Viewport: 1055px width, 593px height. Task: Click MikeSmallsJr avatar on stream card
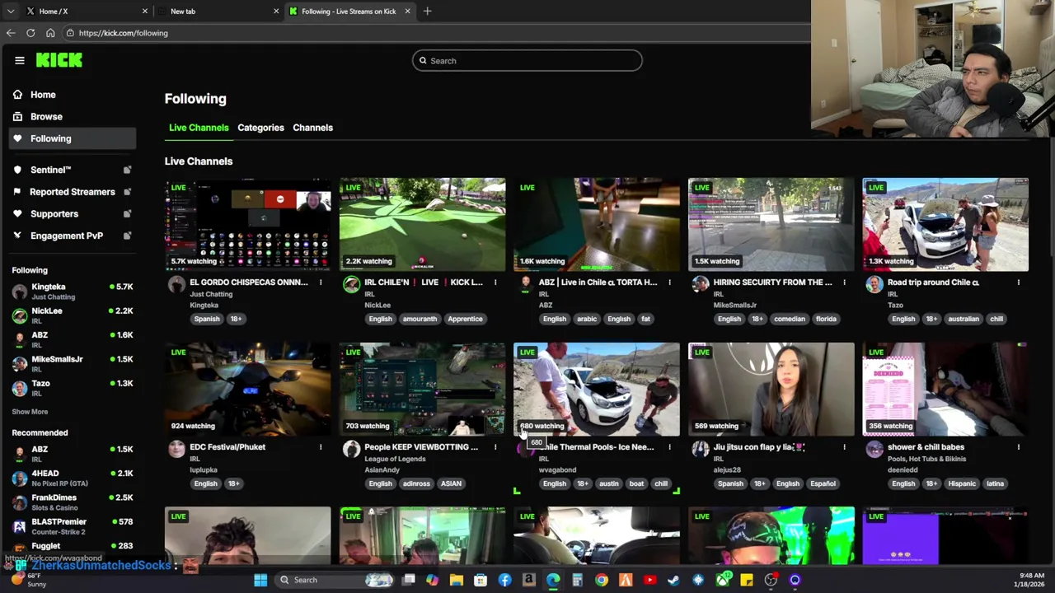700,284
